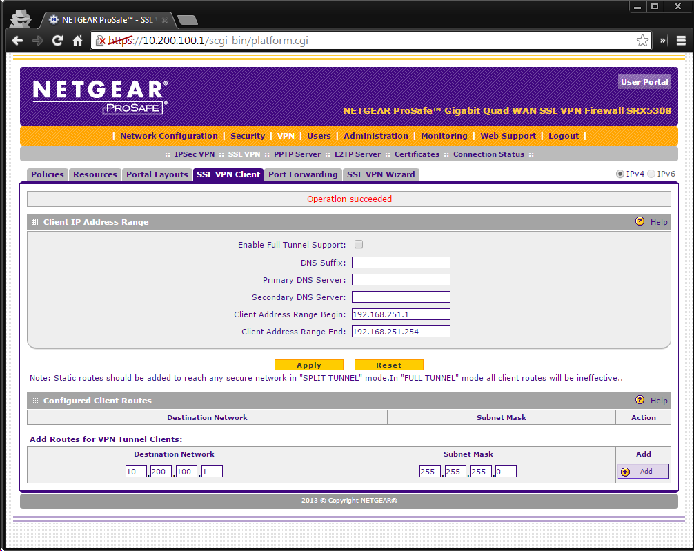Switch to the Port Forwarding tab
Image resolution: width=694 pixels, height=551 pixels.
(x=303, y=174)
